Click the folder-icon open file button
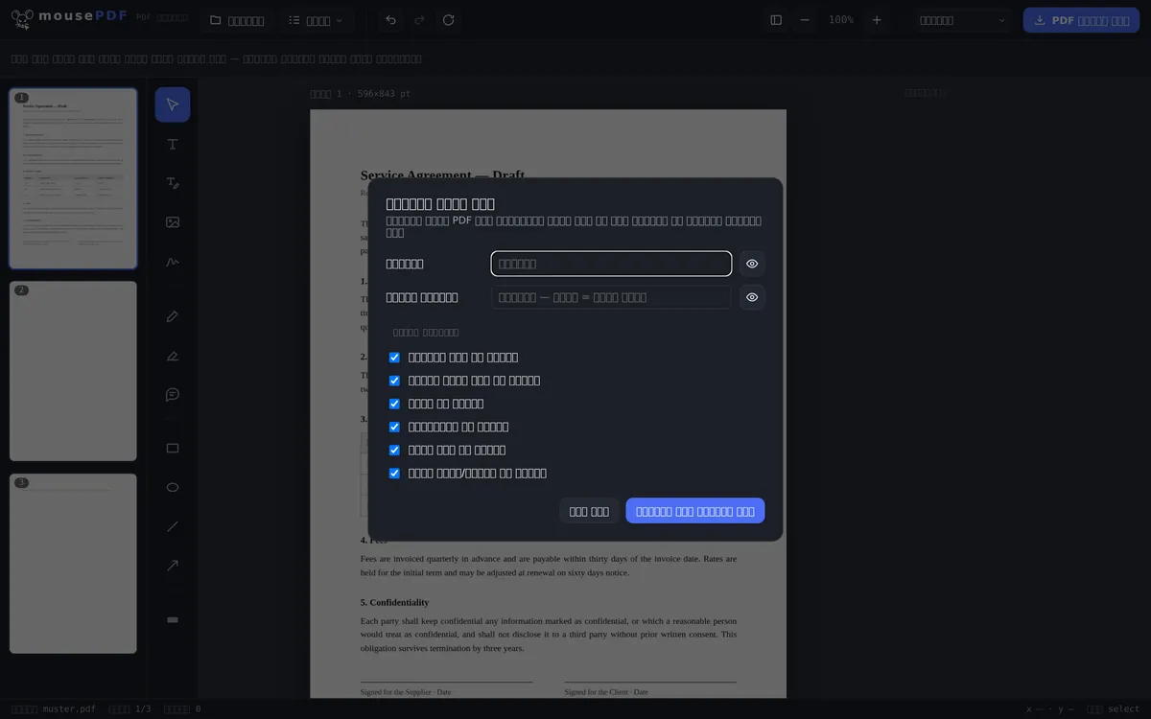The height and width of the screenshot is (719, 1151). [237, 20]
